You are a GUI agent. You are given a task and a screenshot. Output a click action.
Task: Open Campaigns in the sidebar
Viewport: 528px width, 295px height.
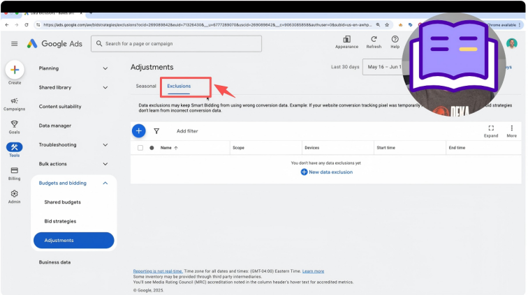(14, 104)
